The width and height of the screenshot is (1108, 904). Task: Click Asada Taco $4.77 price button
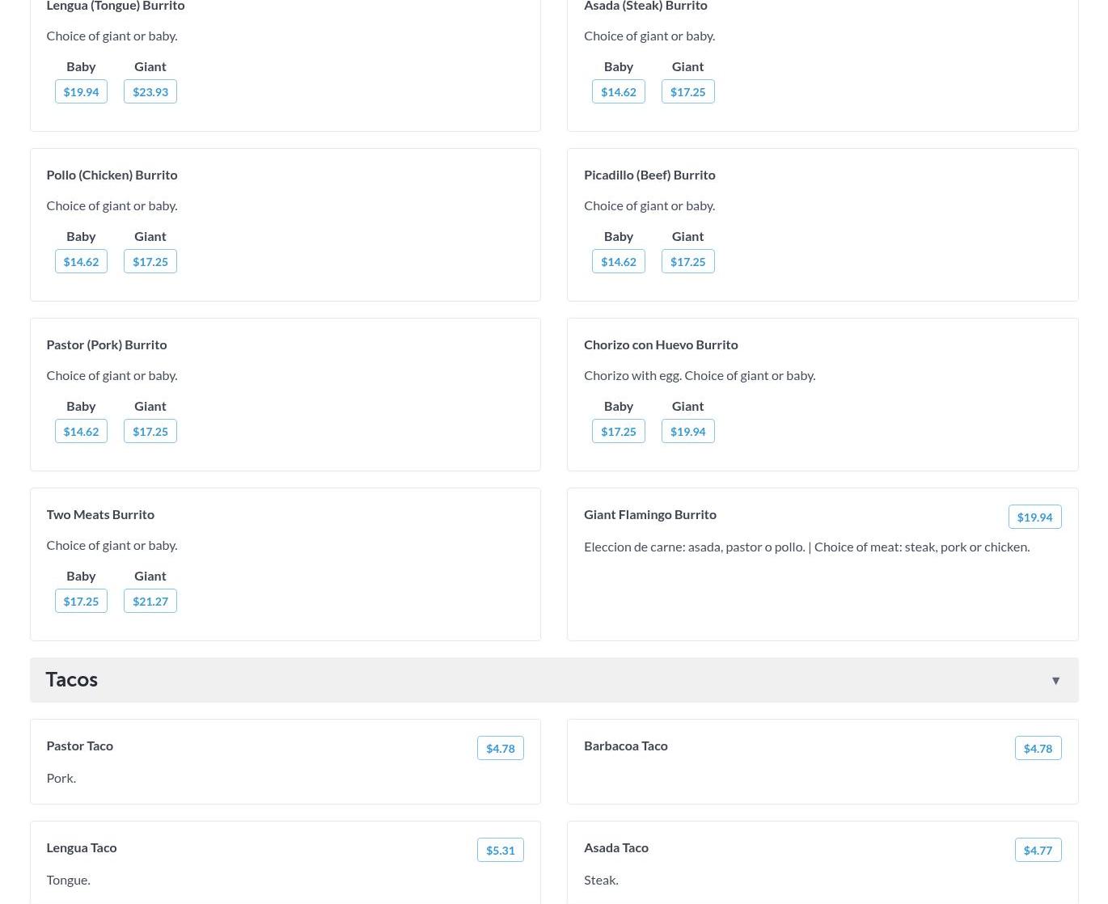pos(1038,850)
